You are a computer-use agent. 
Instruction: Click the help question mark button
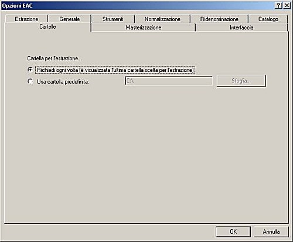278,5
